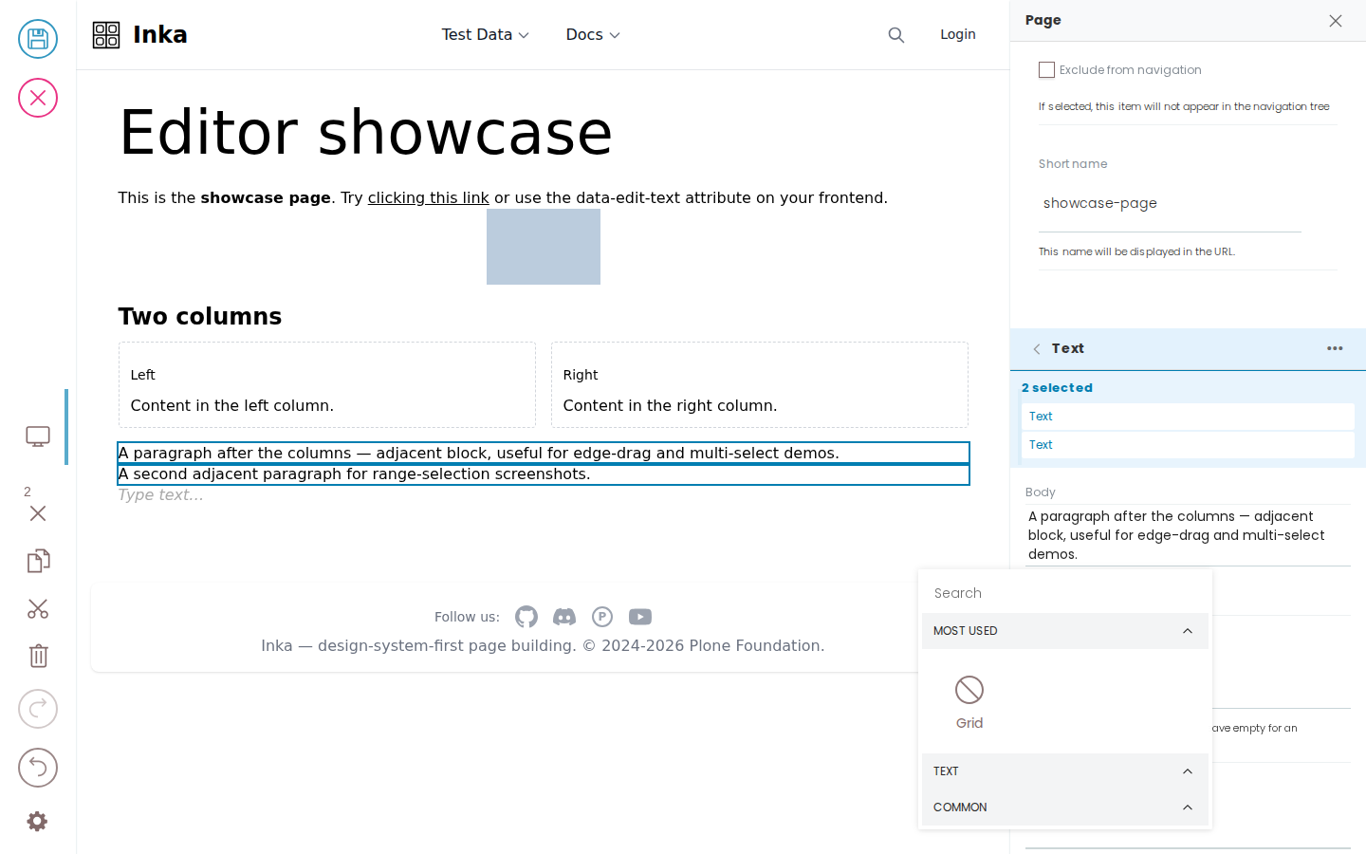The image size is (1366, 854).
Task: Click the Undo arrow icon
Action: 38,768
